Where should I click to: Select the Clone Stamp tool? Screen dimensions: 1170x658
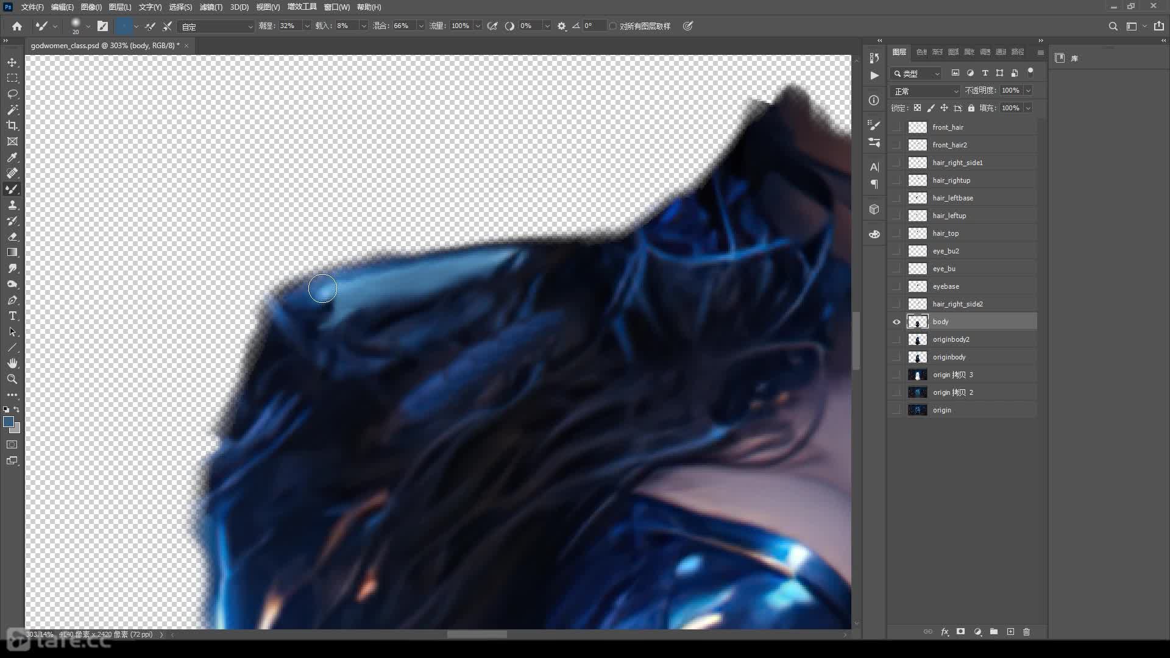tap(12, 205)
